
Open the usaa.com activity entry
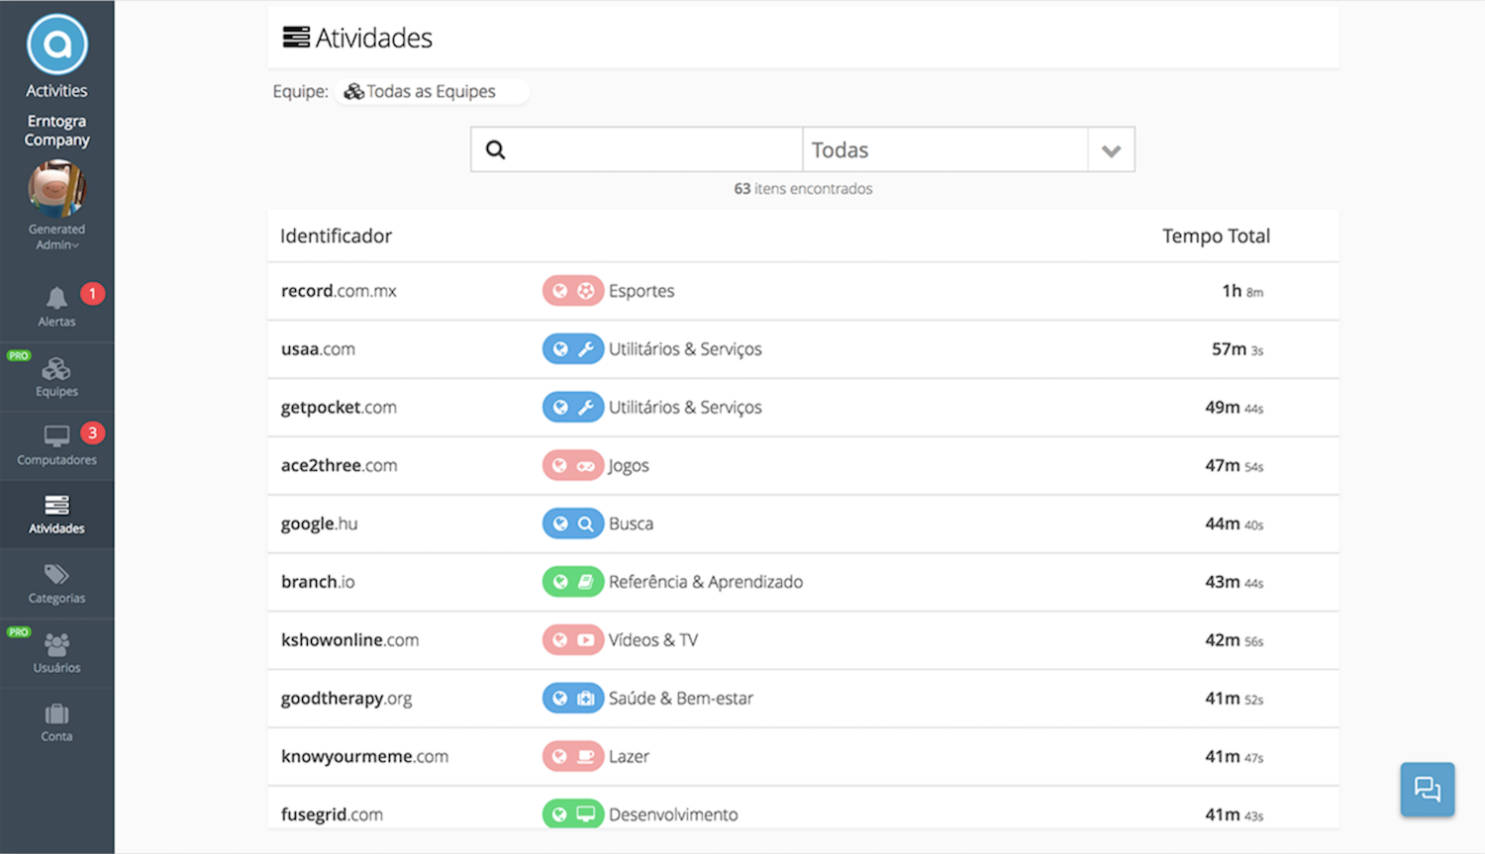318,348
